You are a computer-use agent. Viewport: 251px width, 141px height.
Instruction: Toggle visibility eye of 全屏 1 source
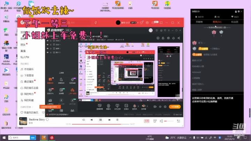[47, 49]
